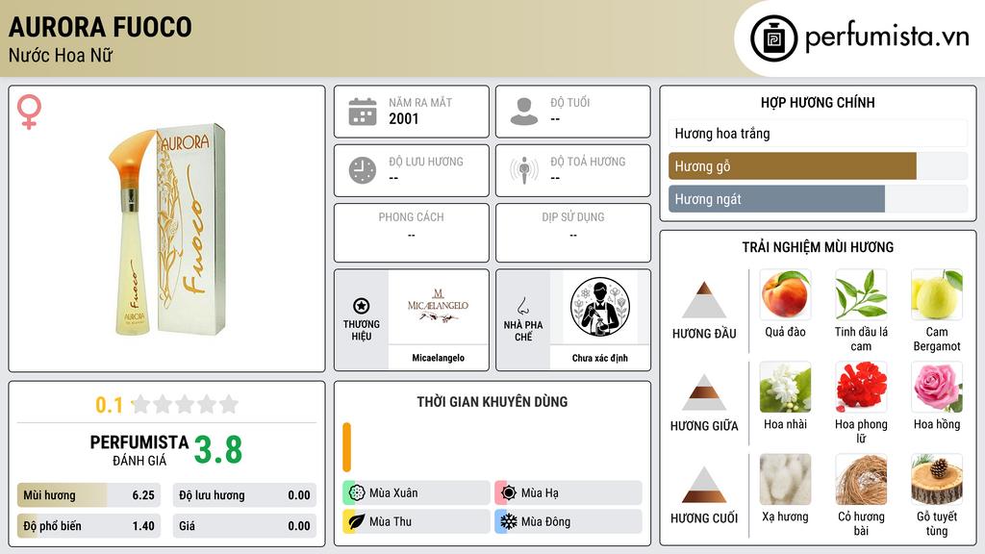Click the perfumer avatar circular icon
Viewport: 985px width, 554px height.
pos(600,307)
